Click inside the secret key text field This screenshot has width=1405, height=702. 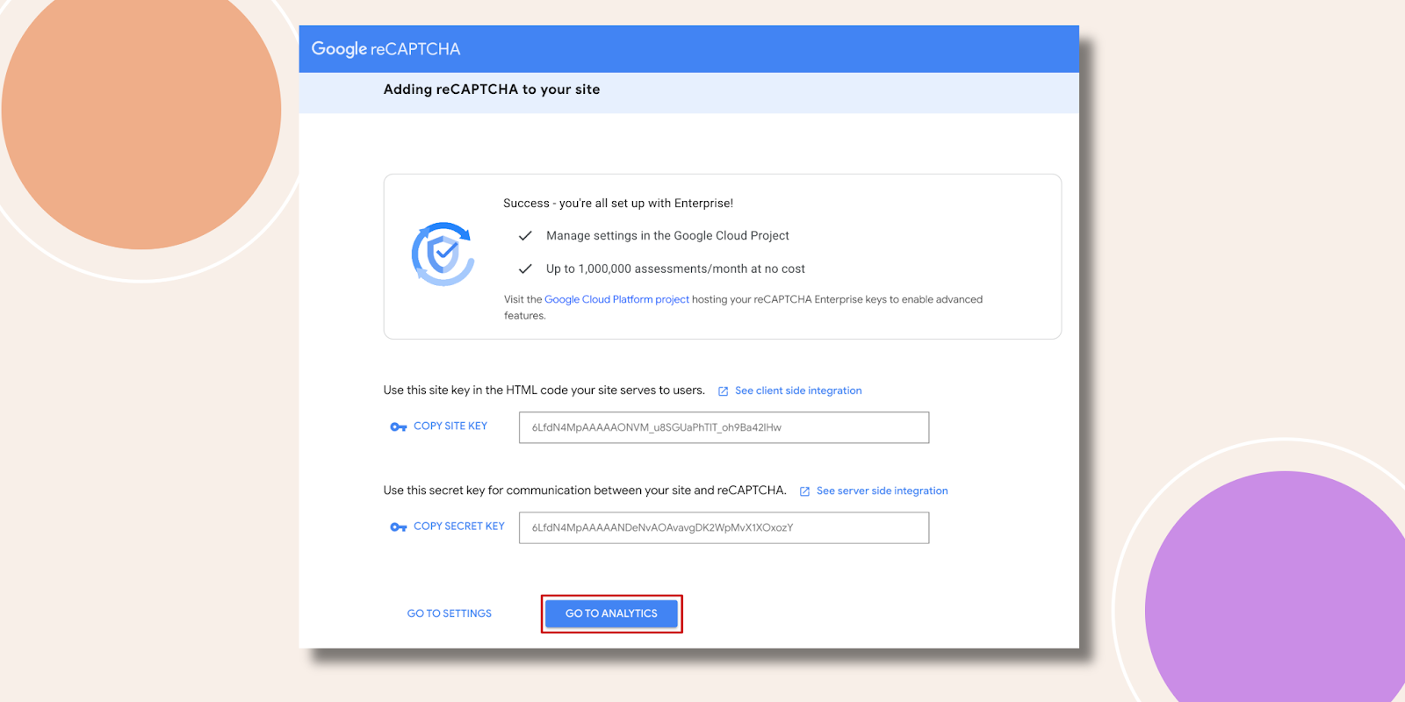tap(724, 528)
